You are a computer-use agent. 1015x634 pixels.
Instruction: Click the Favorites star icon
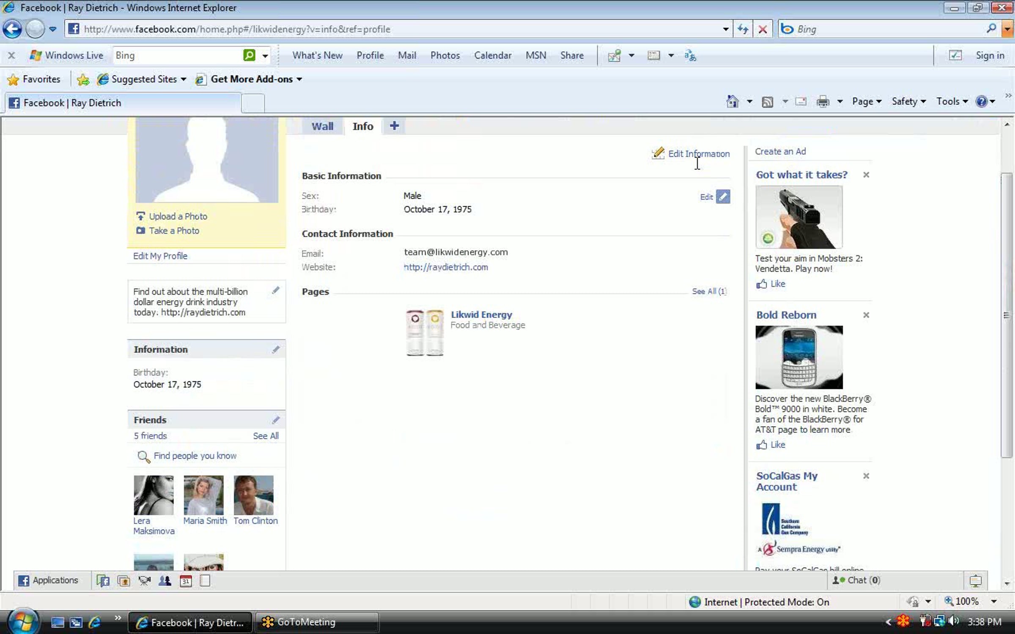click(13, 79)
